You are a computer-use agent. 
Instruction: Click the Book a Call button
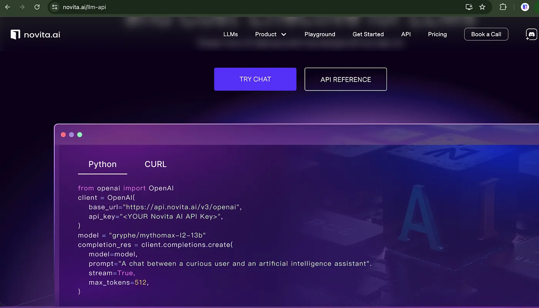[486, 34]
